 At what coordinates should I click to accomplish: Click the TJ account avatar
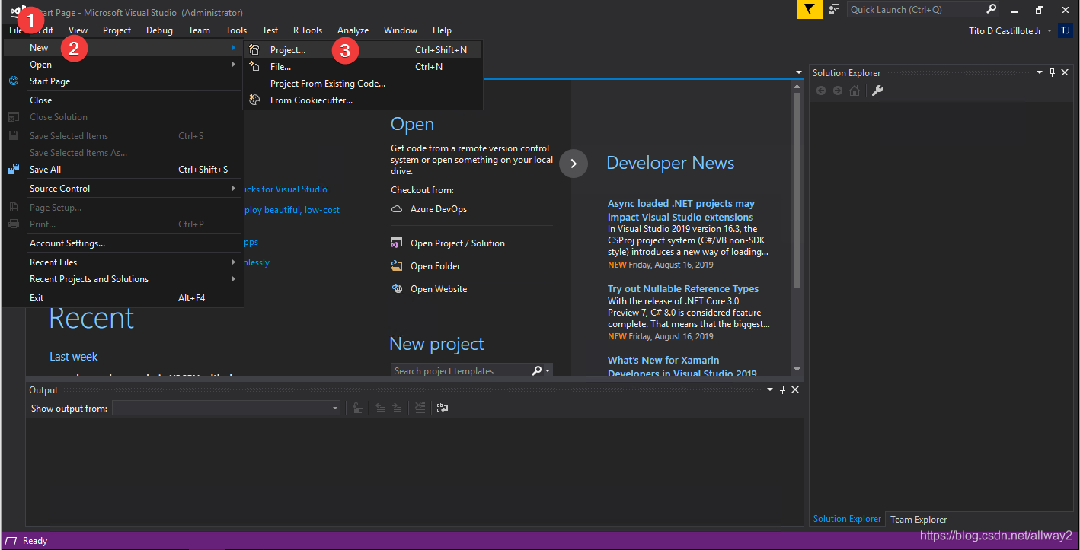click(x=1065, y=30)
